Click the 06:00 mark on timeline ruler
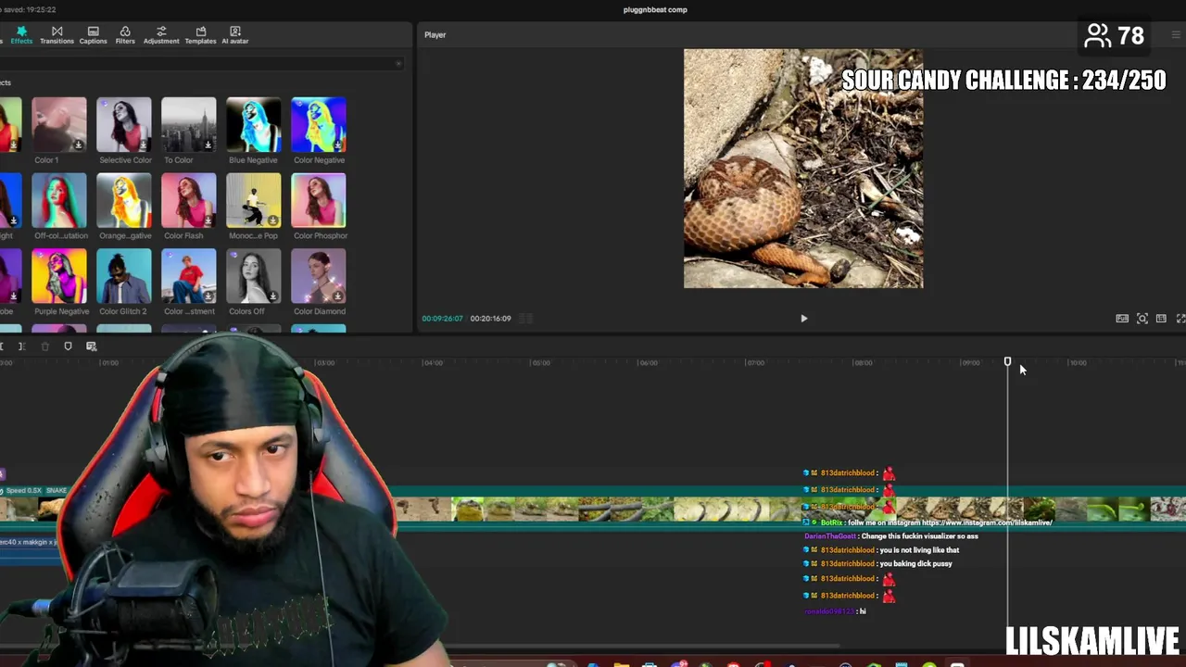1186x667 pixels. [x=648, y=363]
